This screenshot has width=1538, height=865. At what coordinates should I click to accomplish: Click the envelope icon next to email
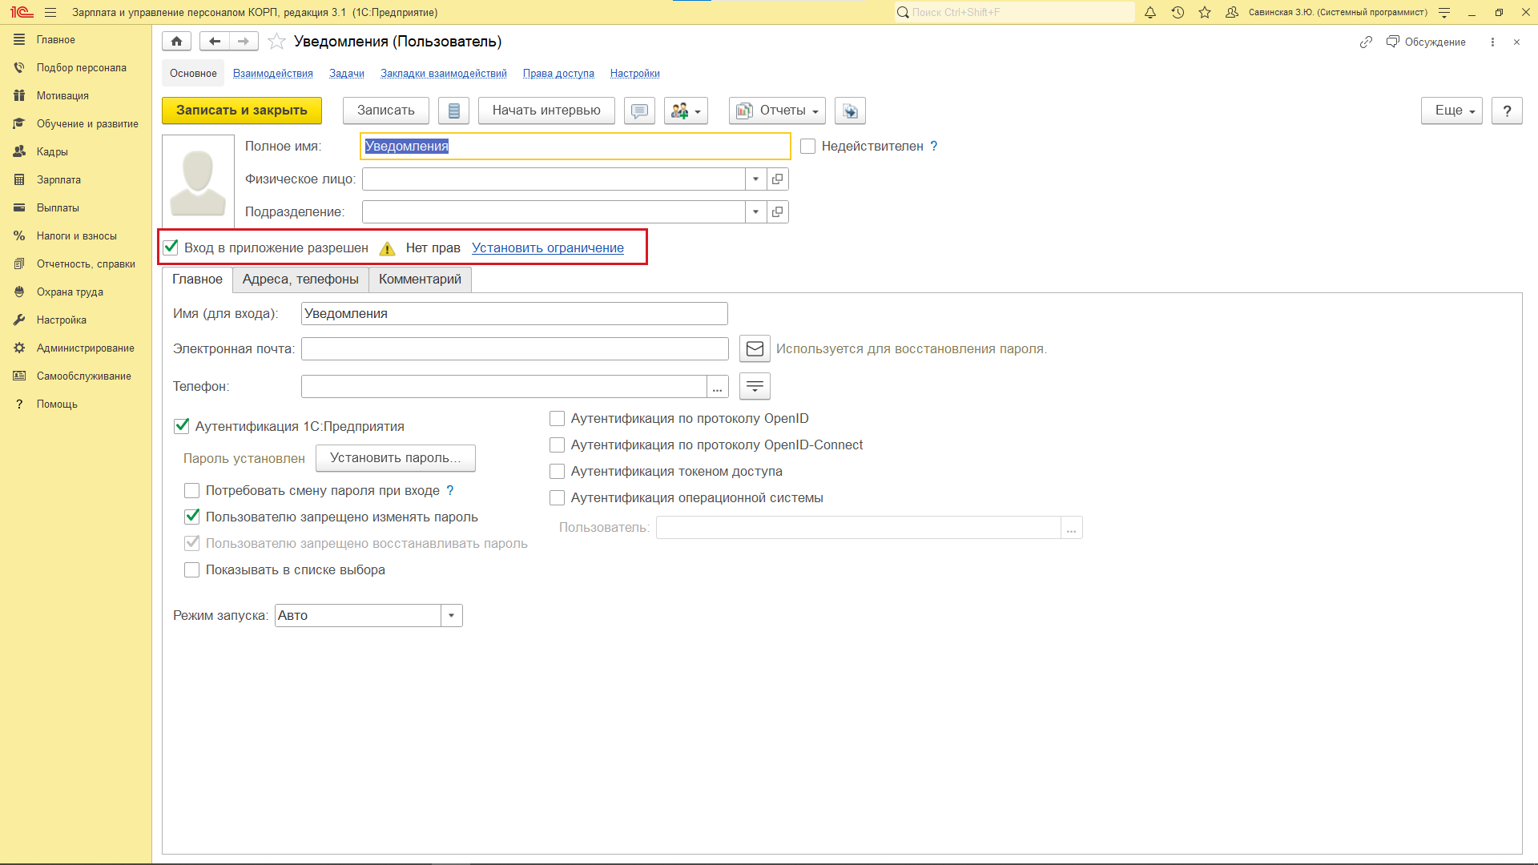coord(755,348)
